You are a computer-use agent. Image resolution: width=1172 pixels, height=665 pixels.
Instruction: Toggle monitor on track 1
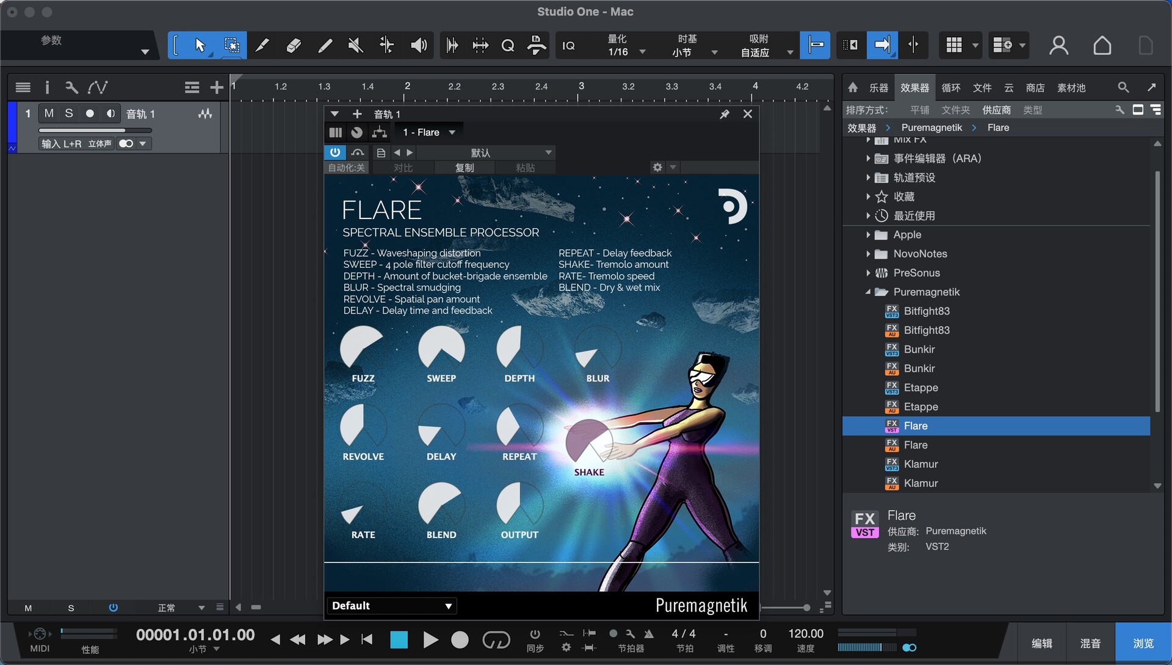[110, 113]
